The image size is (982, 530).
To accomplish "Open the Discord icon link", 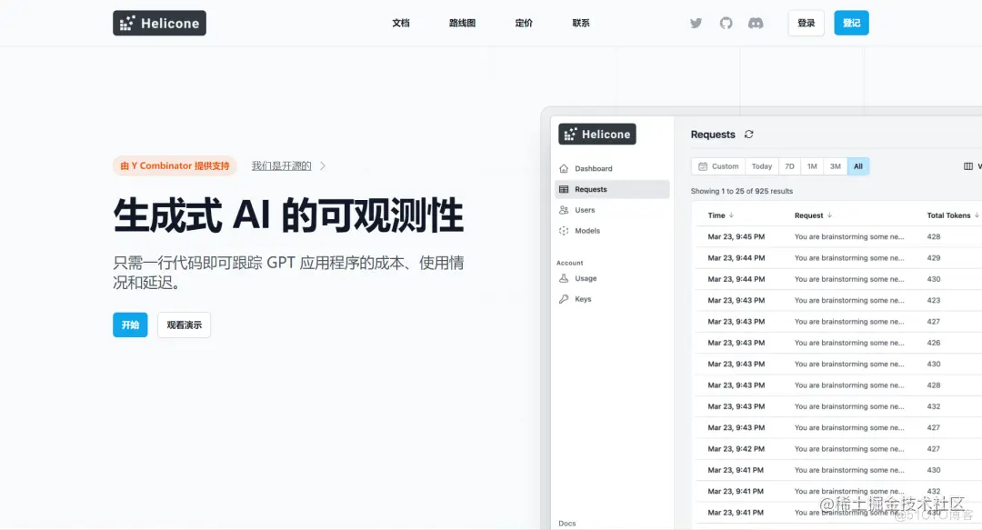I will 756,23.
